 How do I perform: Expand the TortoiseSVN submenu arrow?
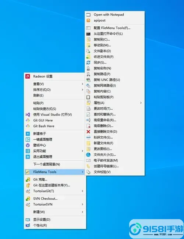[82, 204]
